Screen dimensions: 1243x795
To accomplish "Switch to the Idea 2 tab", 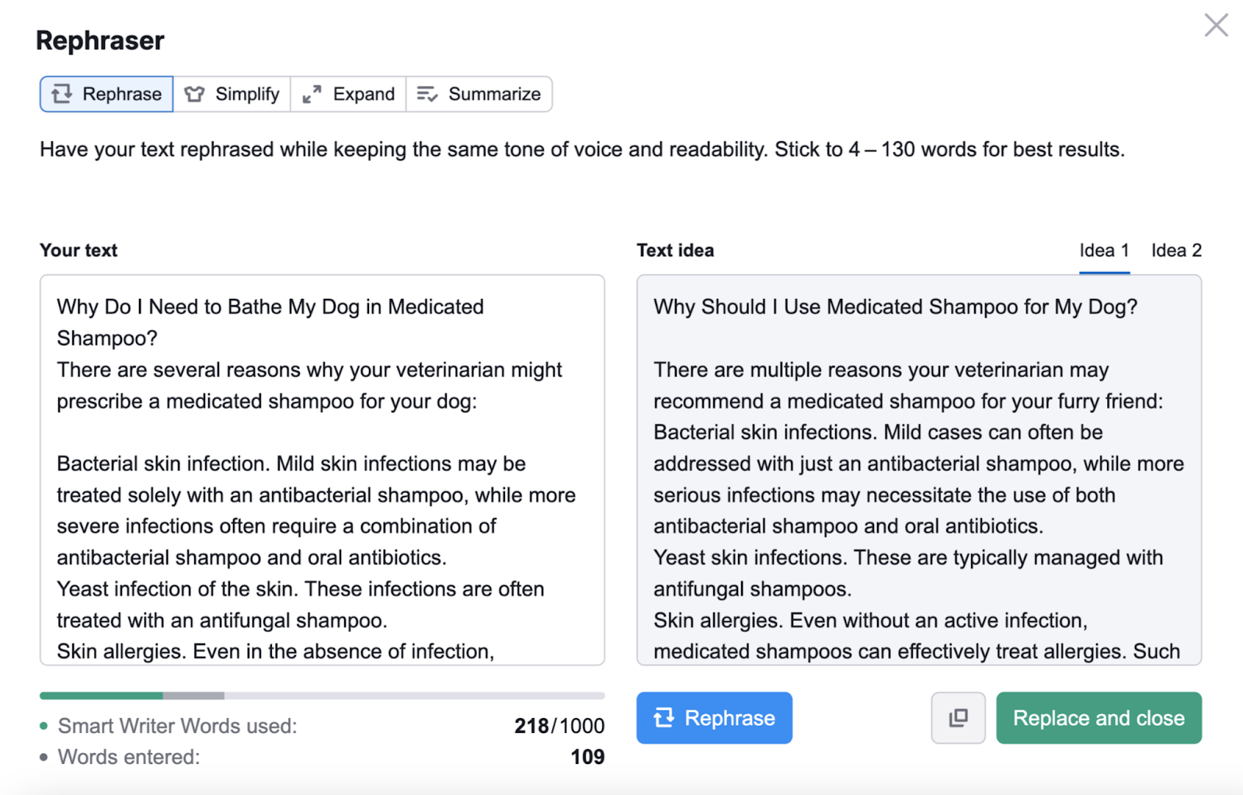I will (1175, 250).
